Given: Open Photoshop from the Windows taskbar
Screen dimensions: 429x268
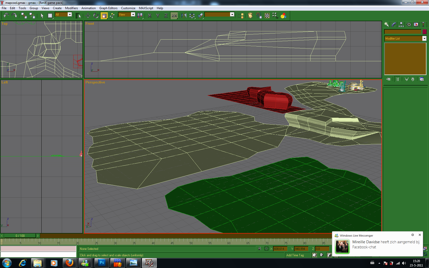Looking at the screenshot, I should pyautogui.click(x=102, y=263).
